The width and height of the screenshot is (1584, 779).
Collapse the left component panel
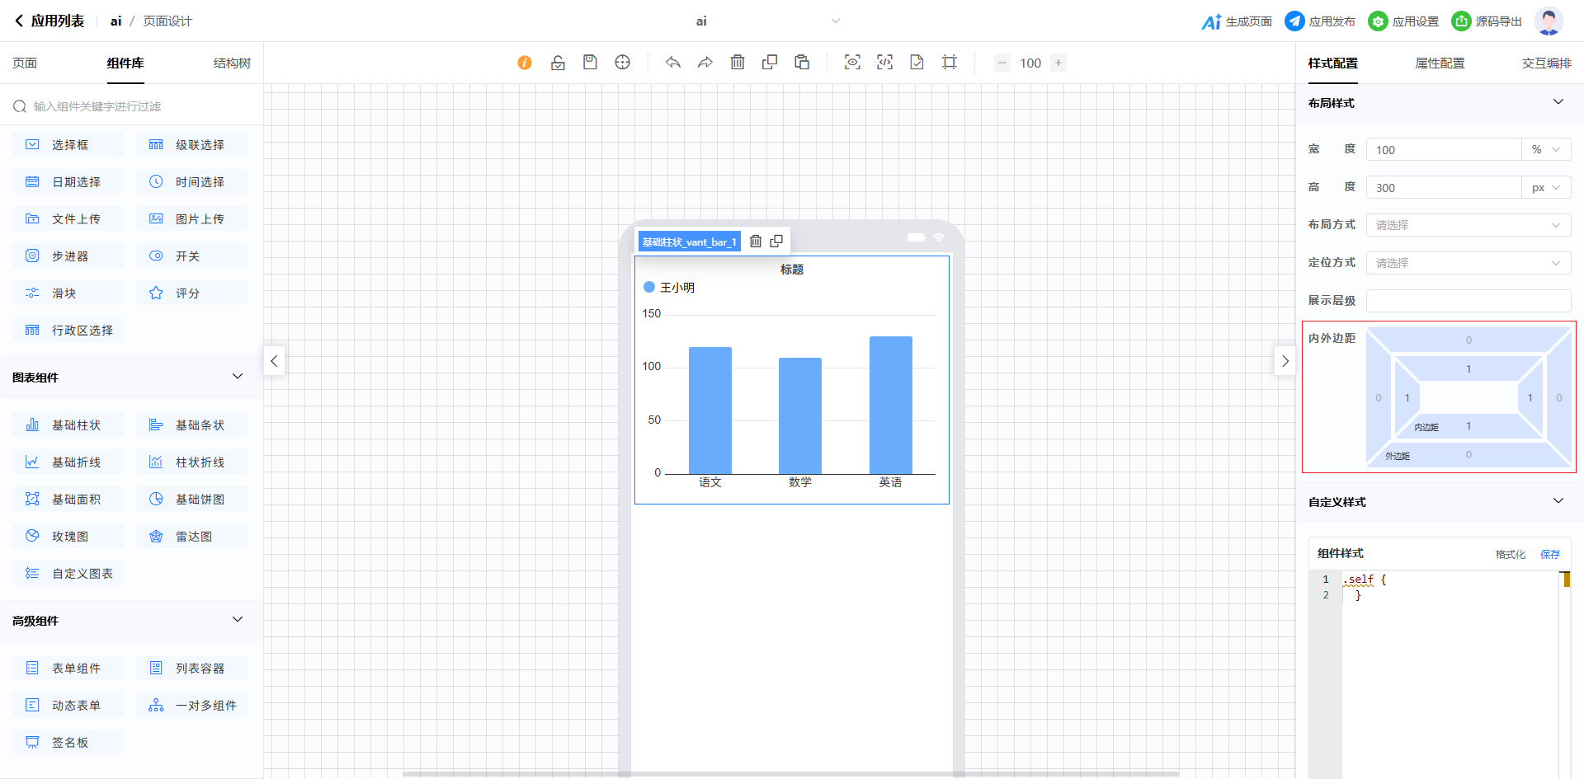tap(274, 361)
